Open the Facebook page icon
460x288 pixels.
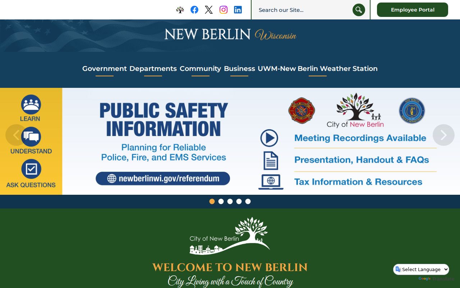(x=194, y=10)
